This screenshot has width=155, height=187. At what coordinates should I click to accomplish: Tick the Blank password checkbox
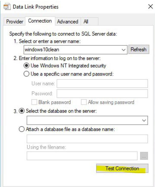(34, 102)
